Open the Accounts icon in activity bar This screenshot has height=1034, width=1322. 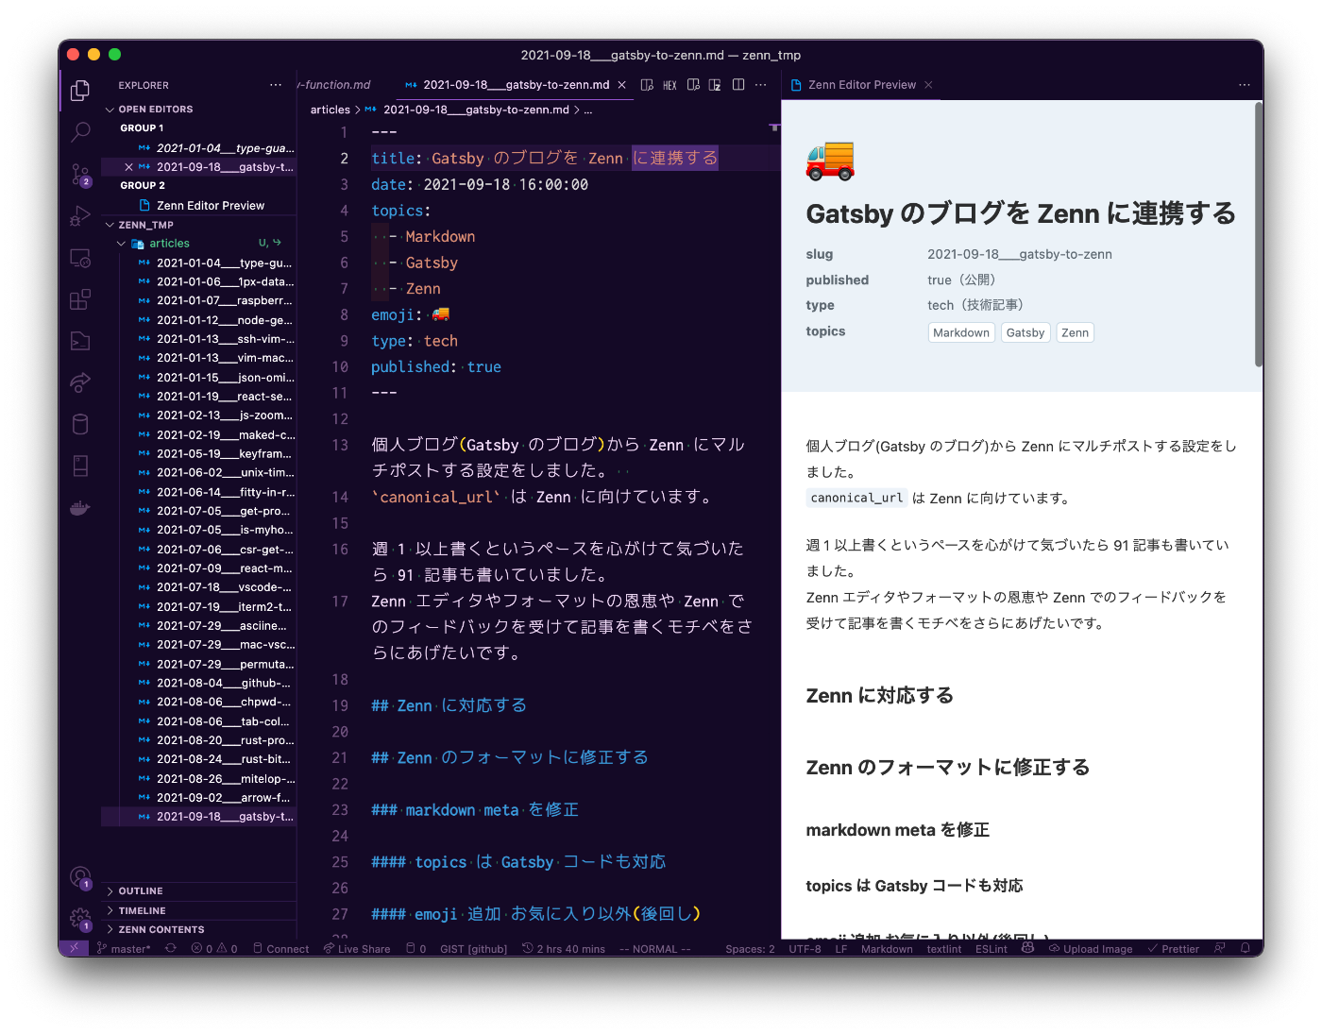coord(80,877)
